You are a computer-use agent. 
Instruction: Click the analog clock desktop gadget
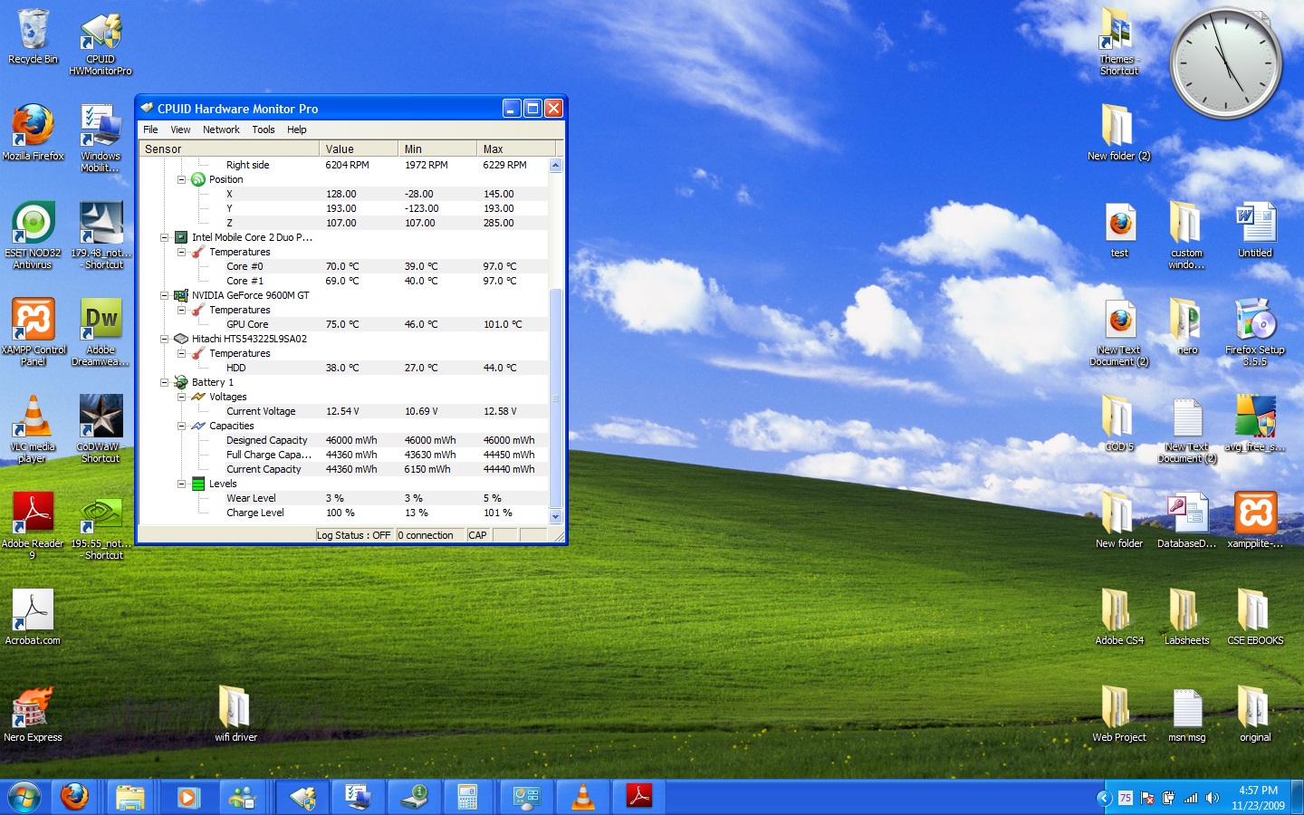1226,63
